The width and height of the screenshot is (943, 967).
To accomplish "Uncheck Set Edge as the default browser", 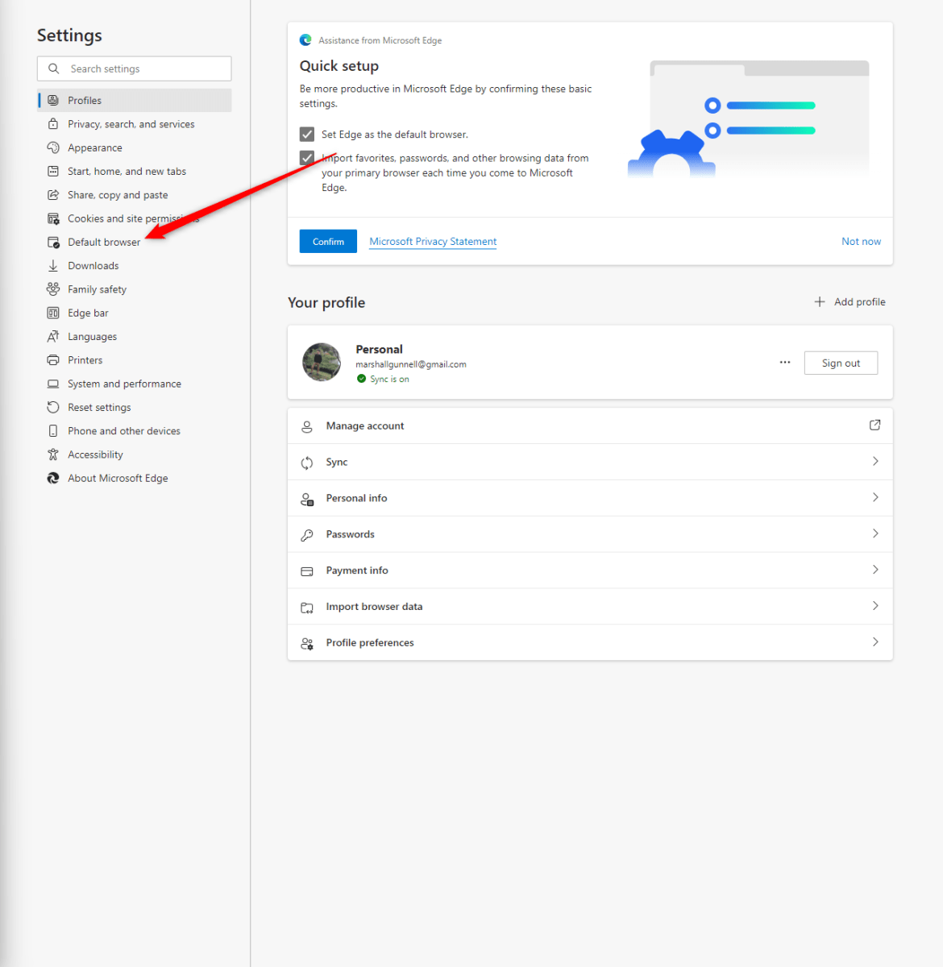I will click(307, 134).
